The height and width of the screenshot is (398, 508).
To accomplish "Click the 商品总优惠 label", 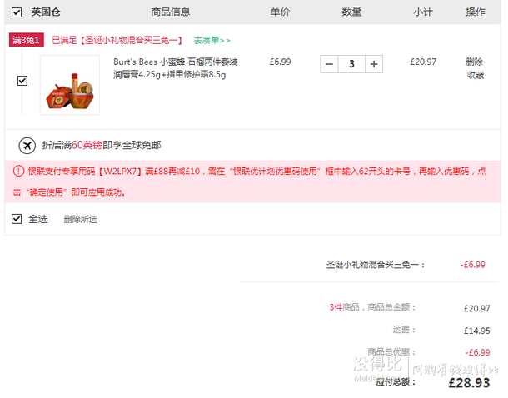I will click(x=391, y=351).
